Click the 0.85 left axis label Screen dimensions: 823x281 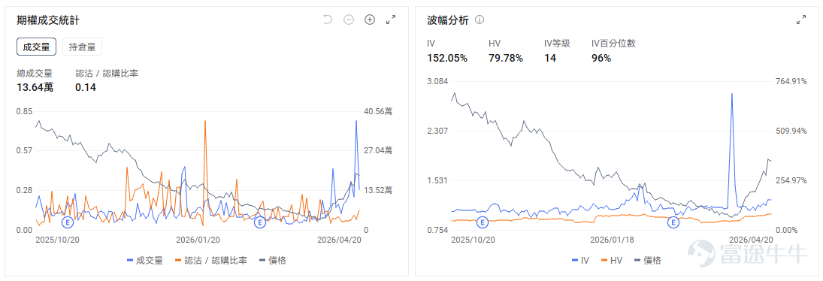pyautogui.click(x=24, y=112)
